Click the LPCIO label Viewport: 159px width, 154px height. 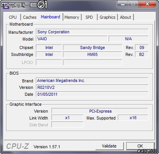coord(27,62)
